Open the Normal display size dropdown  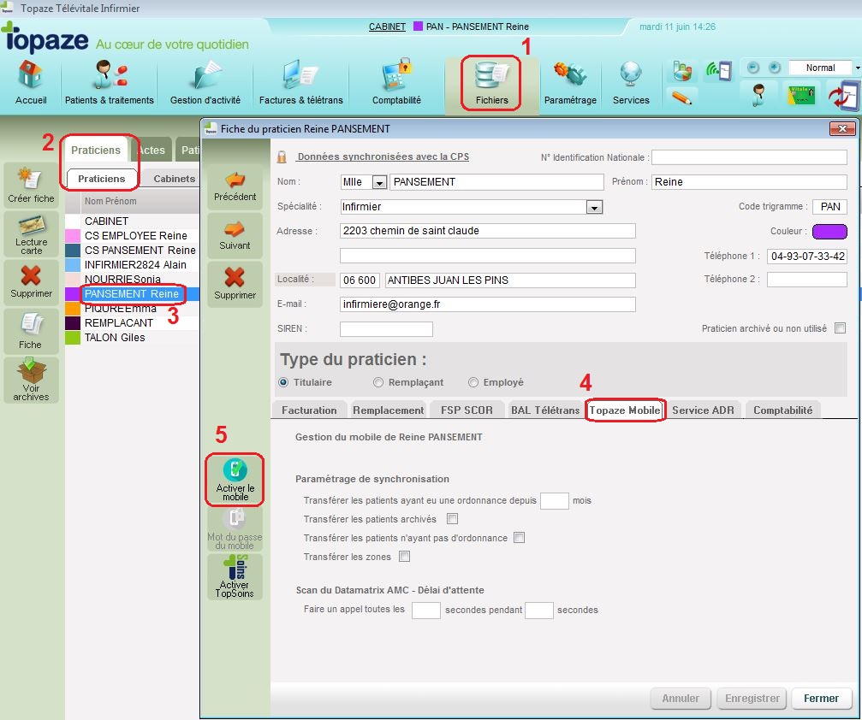click(858, 68)
